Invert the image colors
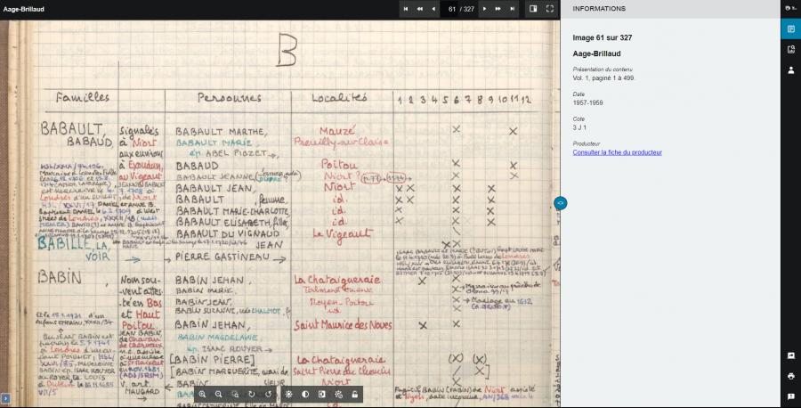The height and width of the screenshot is (408, 801). [x=321, y=395]
